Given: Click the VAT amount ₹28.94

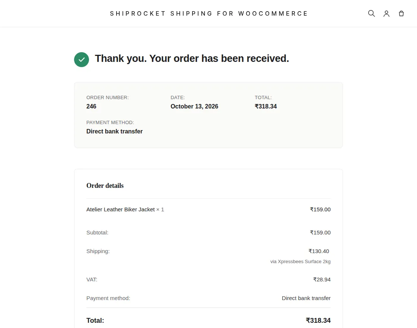Looking at the screenshot, I should point(322,280).
